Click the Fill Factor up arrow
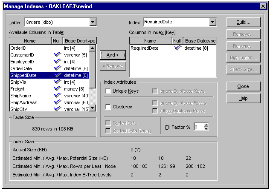270x190 pixels. point(206,125)
